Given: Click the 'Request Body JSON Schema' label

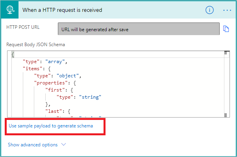Looking at the screenshot, I should coord(36,45).
